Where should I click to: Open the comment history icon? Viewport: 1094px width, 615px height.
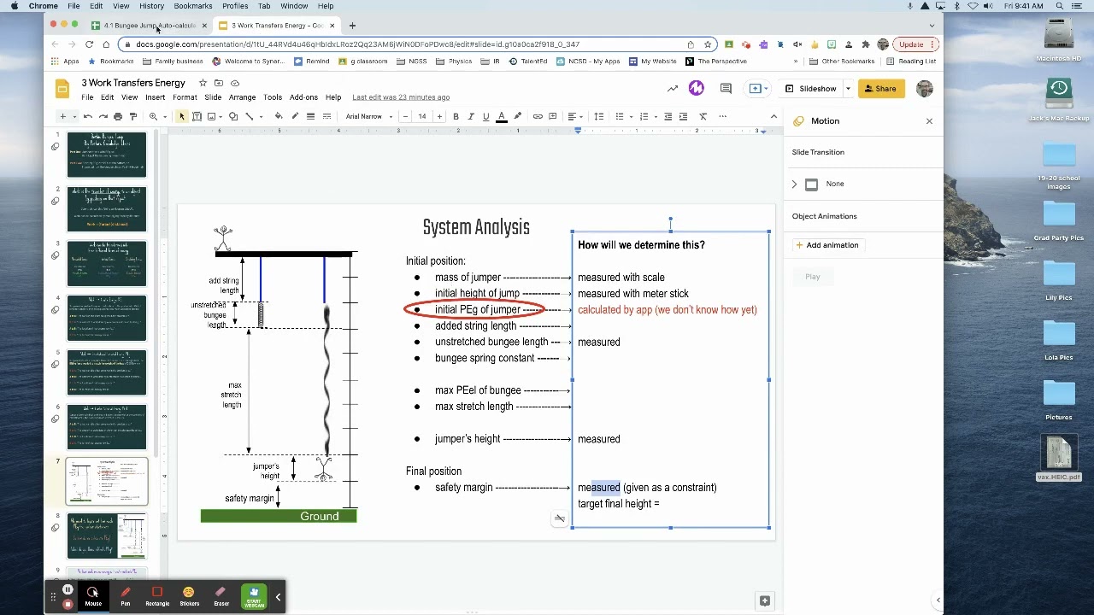pyautogui.click(x=726, y=88)
